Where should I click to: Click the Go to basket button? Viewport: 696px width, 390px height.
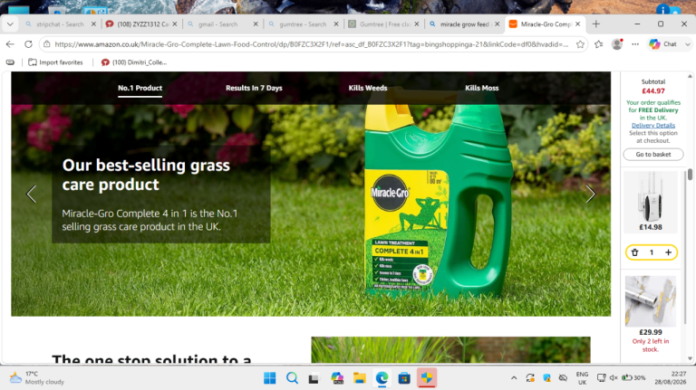pos(653,154)
